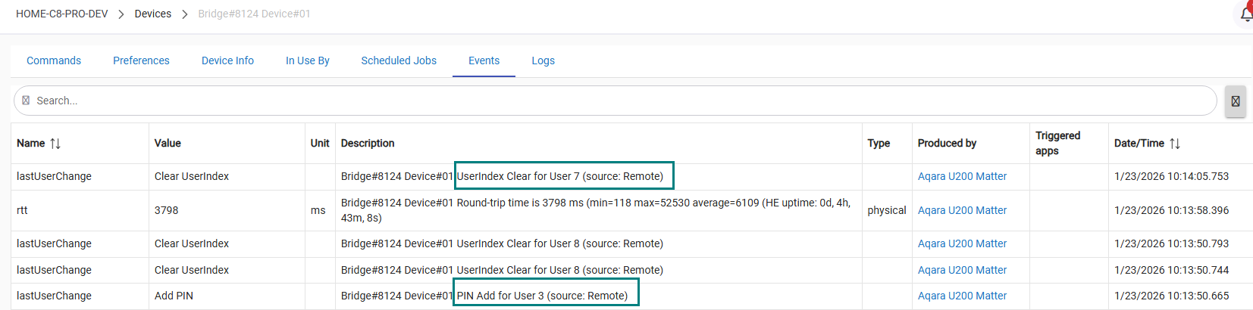Show the In Use By tab
Image resolution: width=1253 pixels, height=310 pixels.
(x=307, y=60)
